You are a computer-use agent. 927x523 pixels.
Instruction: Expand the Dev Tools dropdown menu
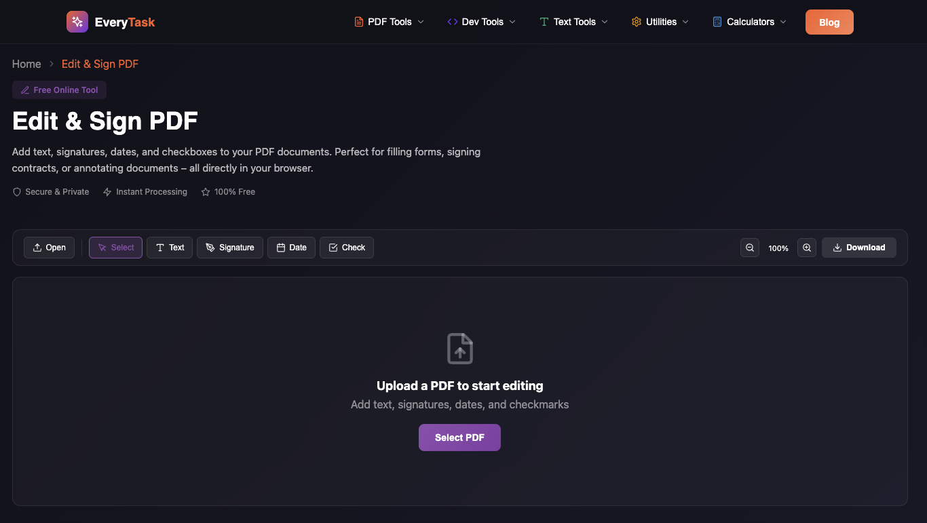click(482, 22)
